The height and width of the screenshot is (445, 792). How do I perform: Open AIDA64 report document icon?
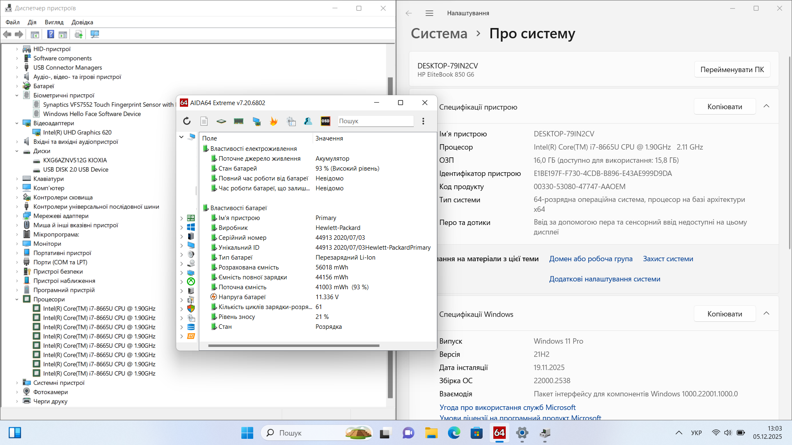204,121
